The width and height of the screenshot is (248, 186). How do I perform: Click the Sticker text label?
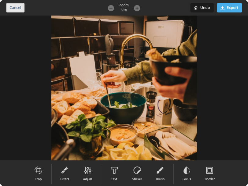[x=137, y=179]
